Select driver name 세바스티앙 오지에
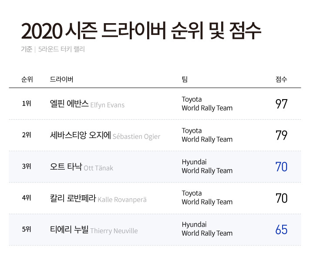 [81, 135]
